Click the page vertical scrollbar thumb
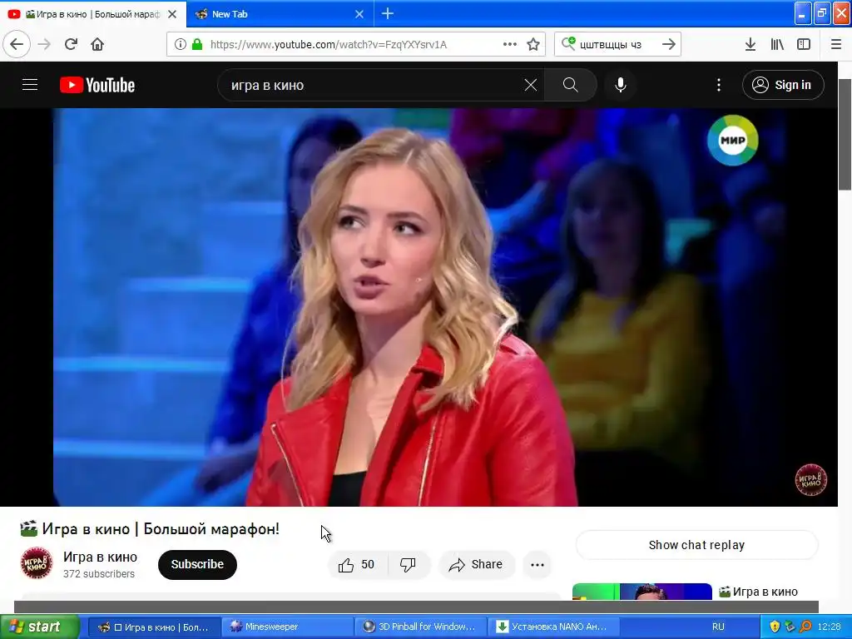 [x=845, y=134]
